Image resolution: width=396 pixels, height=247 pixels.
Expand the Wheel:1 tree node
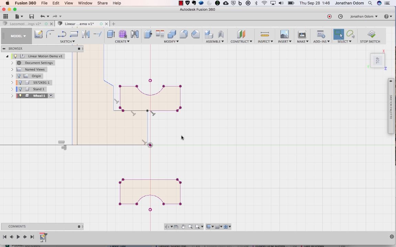[x=12, y=95]
